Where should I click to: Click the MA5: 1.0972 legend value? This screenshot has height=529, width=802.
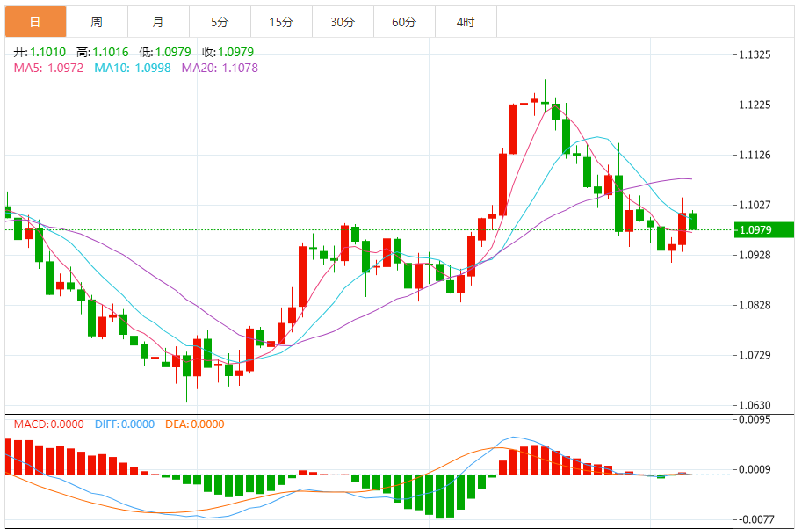click(48, 68)
